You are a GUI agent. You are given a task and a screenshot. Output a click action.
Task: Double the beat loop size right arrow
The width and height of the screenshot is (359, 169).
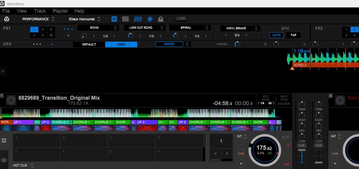click(x=227, y=154)
